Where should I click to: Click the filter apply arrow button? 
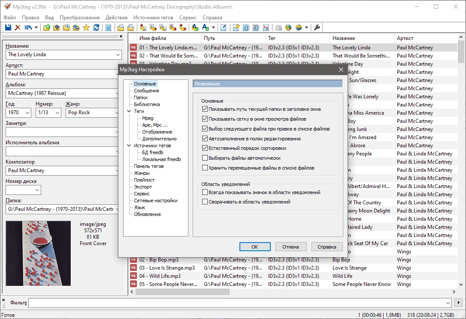point(458,303)
